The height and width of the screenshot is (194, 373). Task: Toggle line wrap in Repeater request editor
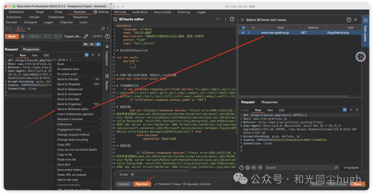87,55
